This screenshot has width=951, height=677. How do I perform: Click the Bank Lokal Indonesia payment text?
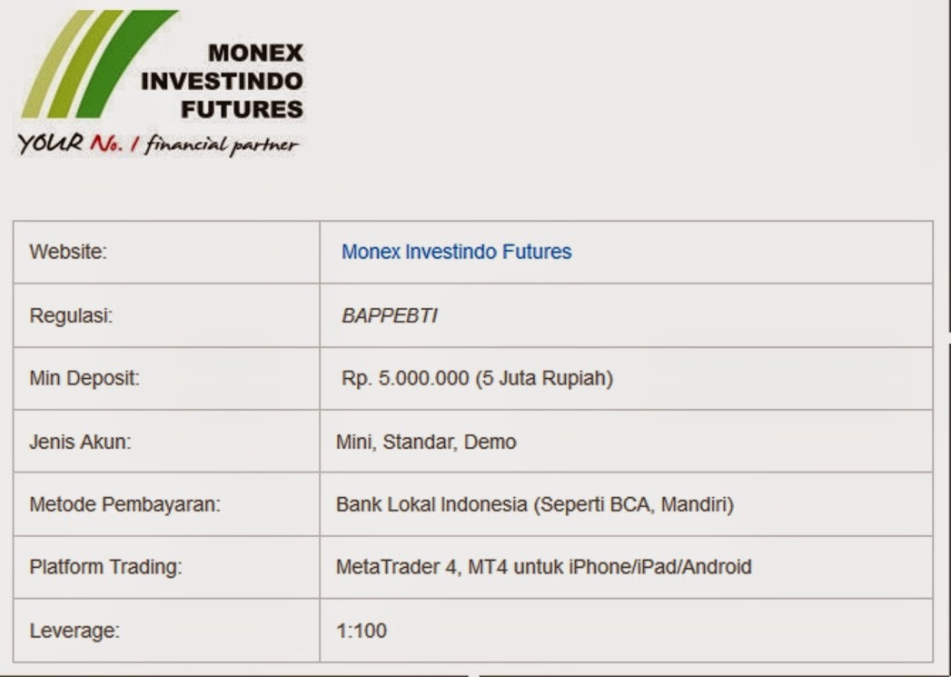[534, 504]
